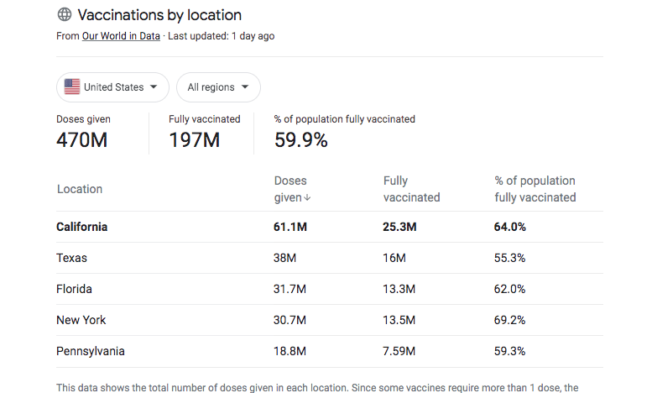Click the 59.9% population vaccinated figure
Image resolution: width=652 pixels, height=393 pixels.
(300, 140)
